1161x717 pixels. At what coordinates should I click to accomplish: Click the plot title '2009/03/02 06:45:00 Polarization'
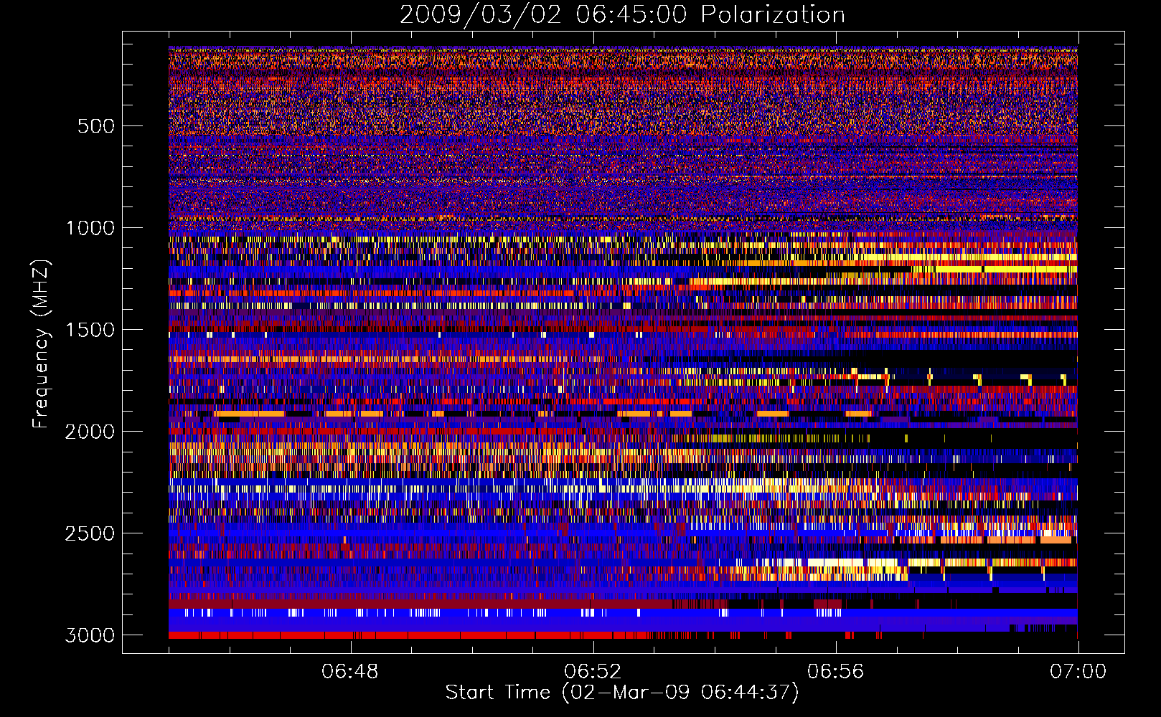pyautogui.click(x=622, y=15)
